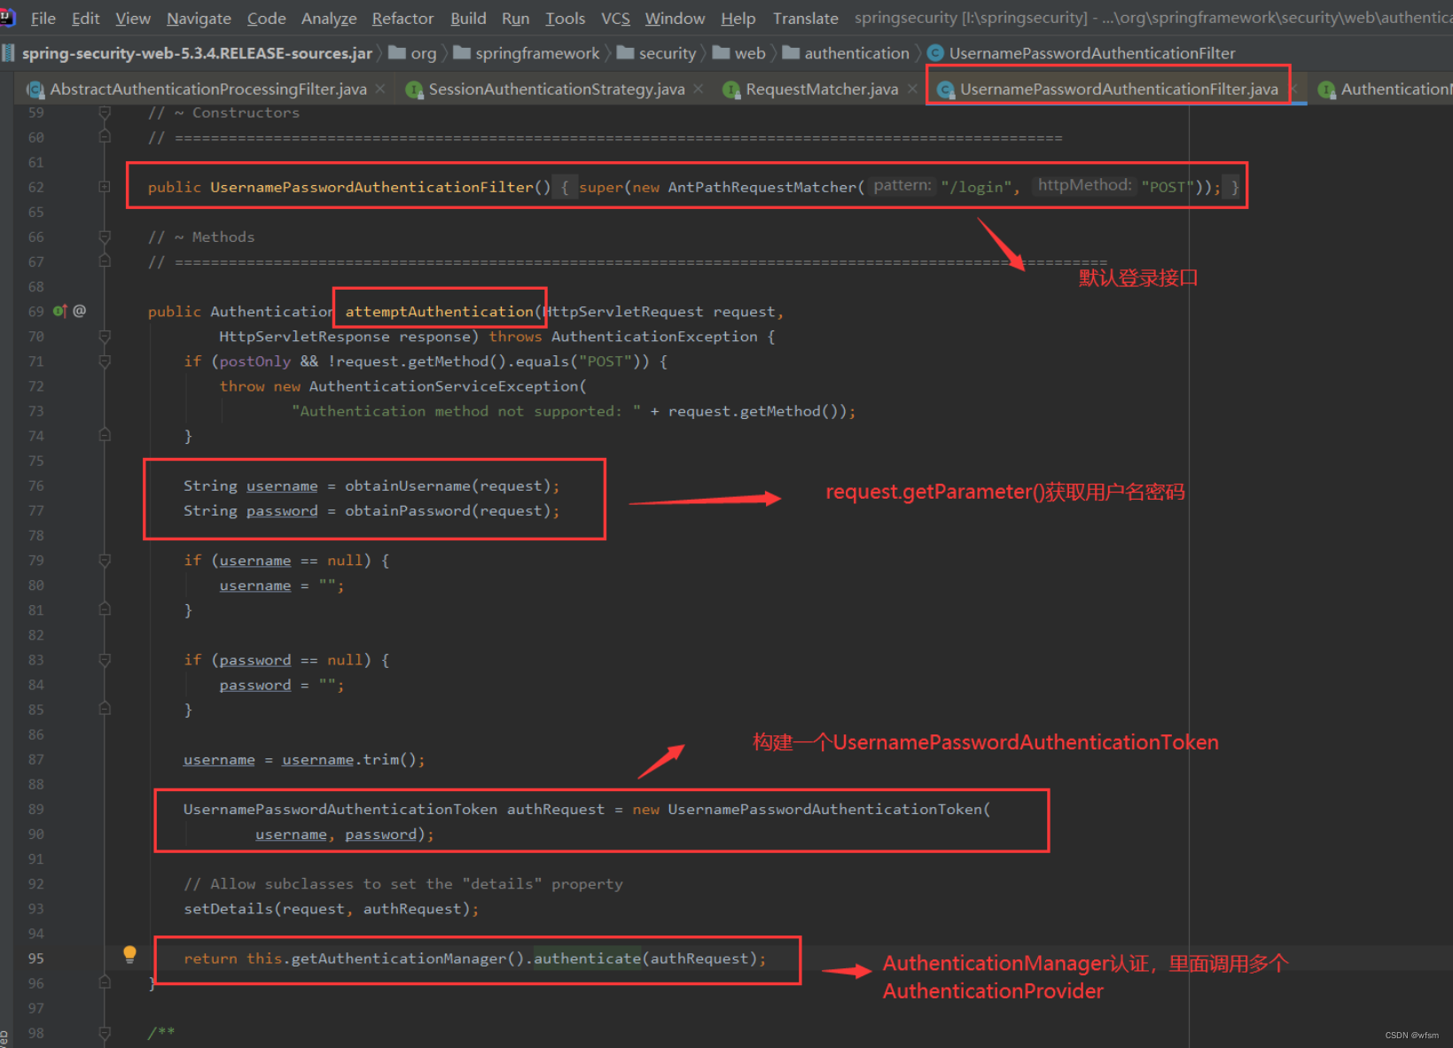
Task: Click attemptAuthentication method name in code
Action: click(439, 311)
